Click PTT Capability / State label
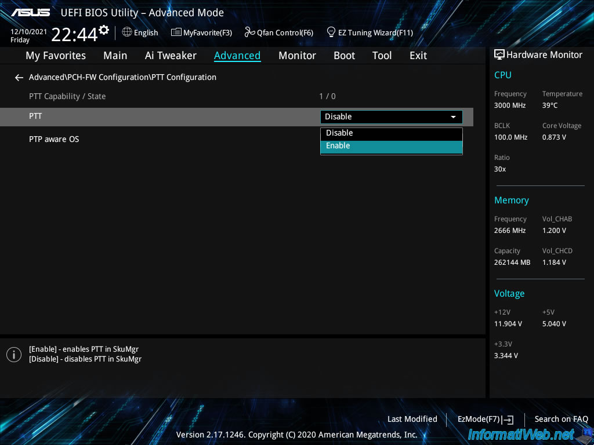This screenshot has width=594, height=445. point(67,97)
